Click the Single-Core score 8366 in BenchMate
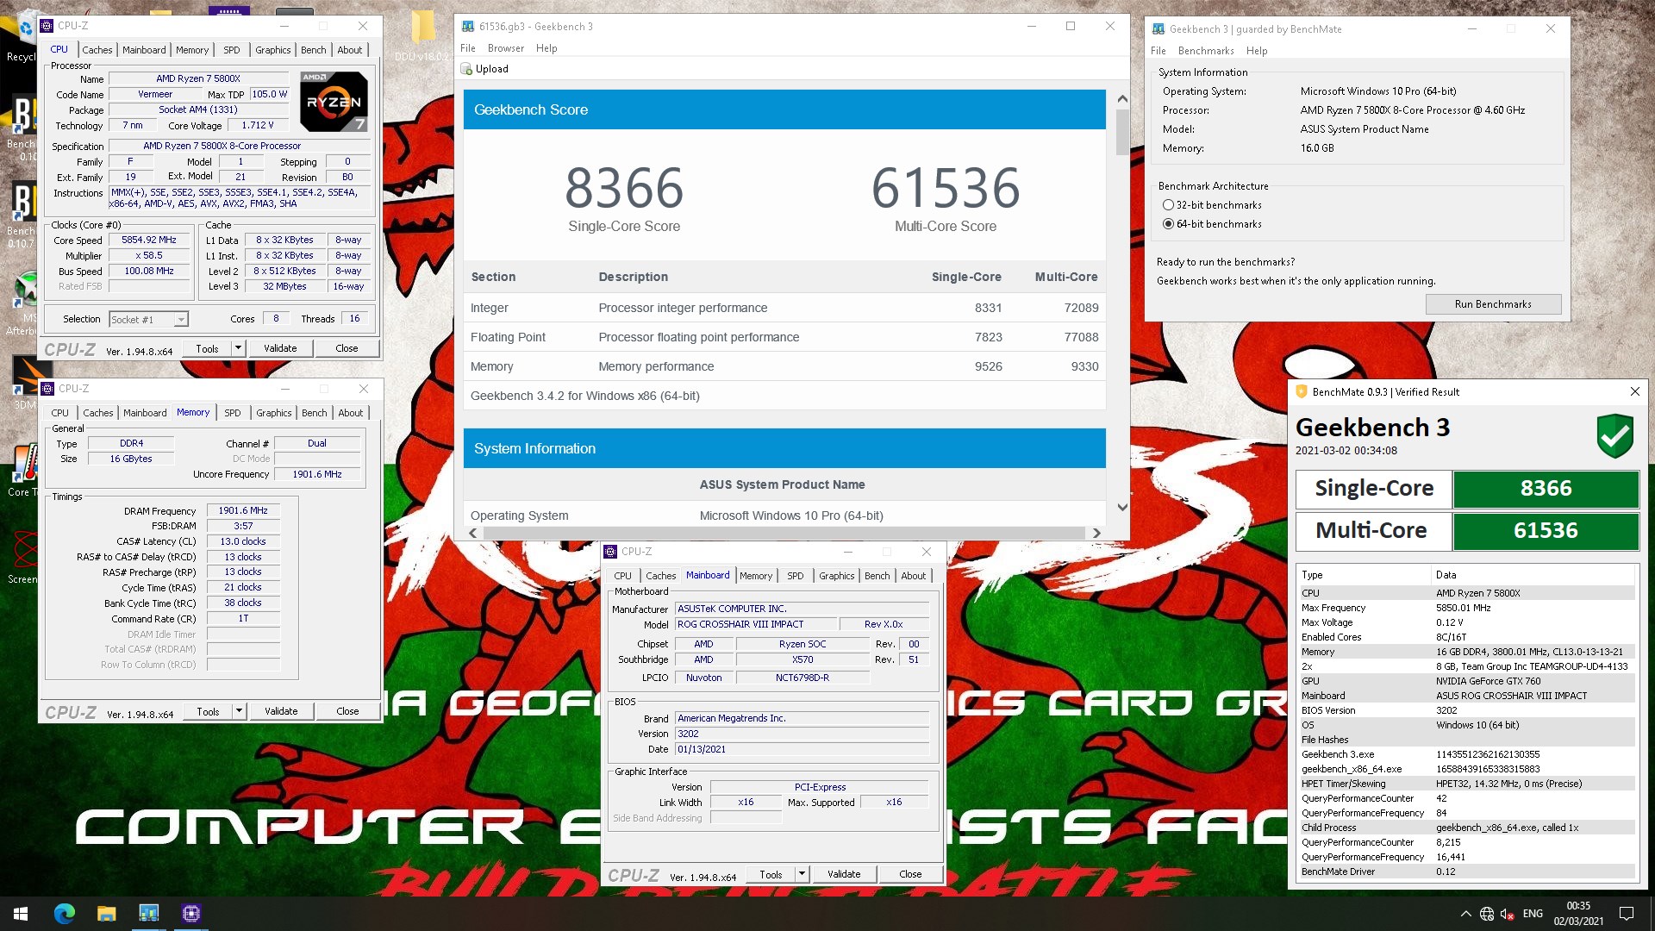 pyautogui.click(x=1546, y=489)
